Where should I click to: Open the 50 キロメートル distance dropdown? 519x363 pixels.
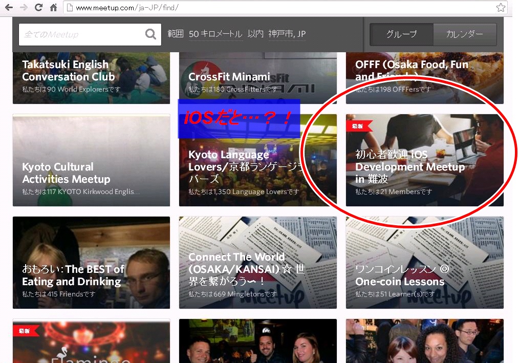pos(215,34)
